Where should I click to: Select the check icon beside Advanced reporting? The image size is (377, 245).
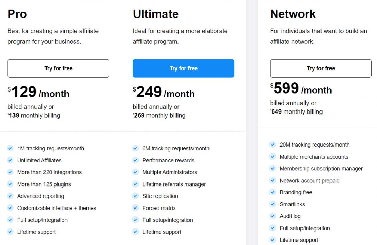coord(10,196)
